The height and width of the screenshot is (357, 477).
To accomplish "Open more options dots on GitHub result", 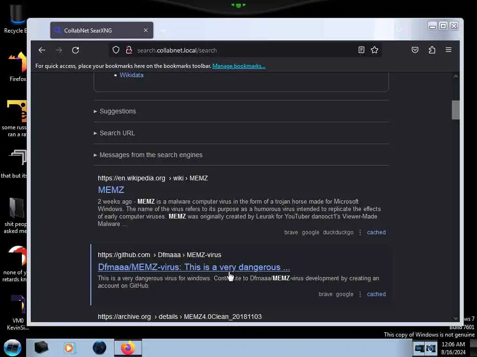I will [360, 294].
